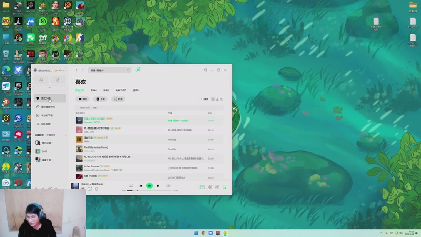Open Chrome from the taskbar
Image resolution: width=421 pixels, height=237 pixels.
(x=203, y=233)
